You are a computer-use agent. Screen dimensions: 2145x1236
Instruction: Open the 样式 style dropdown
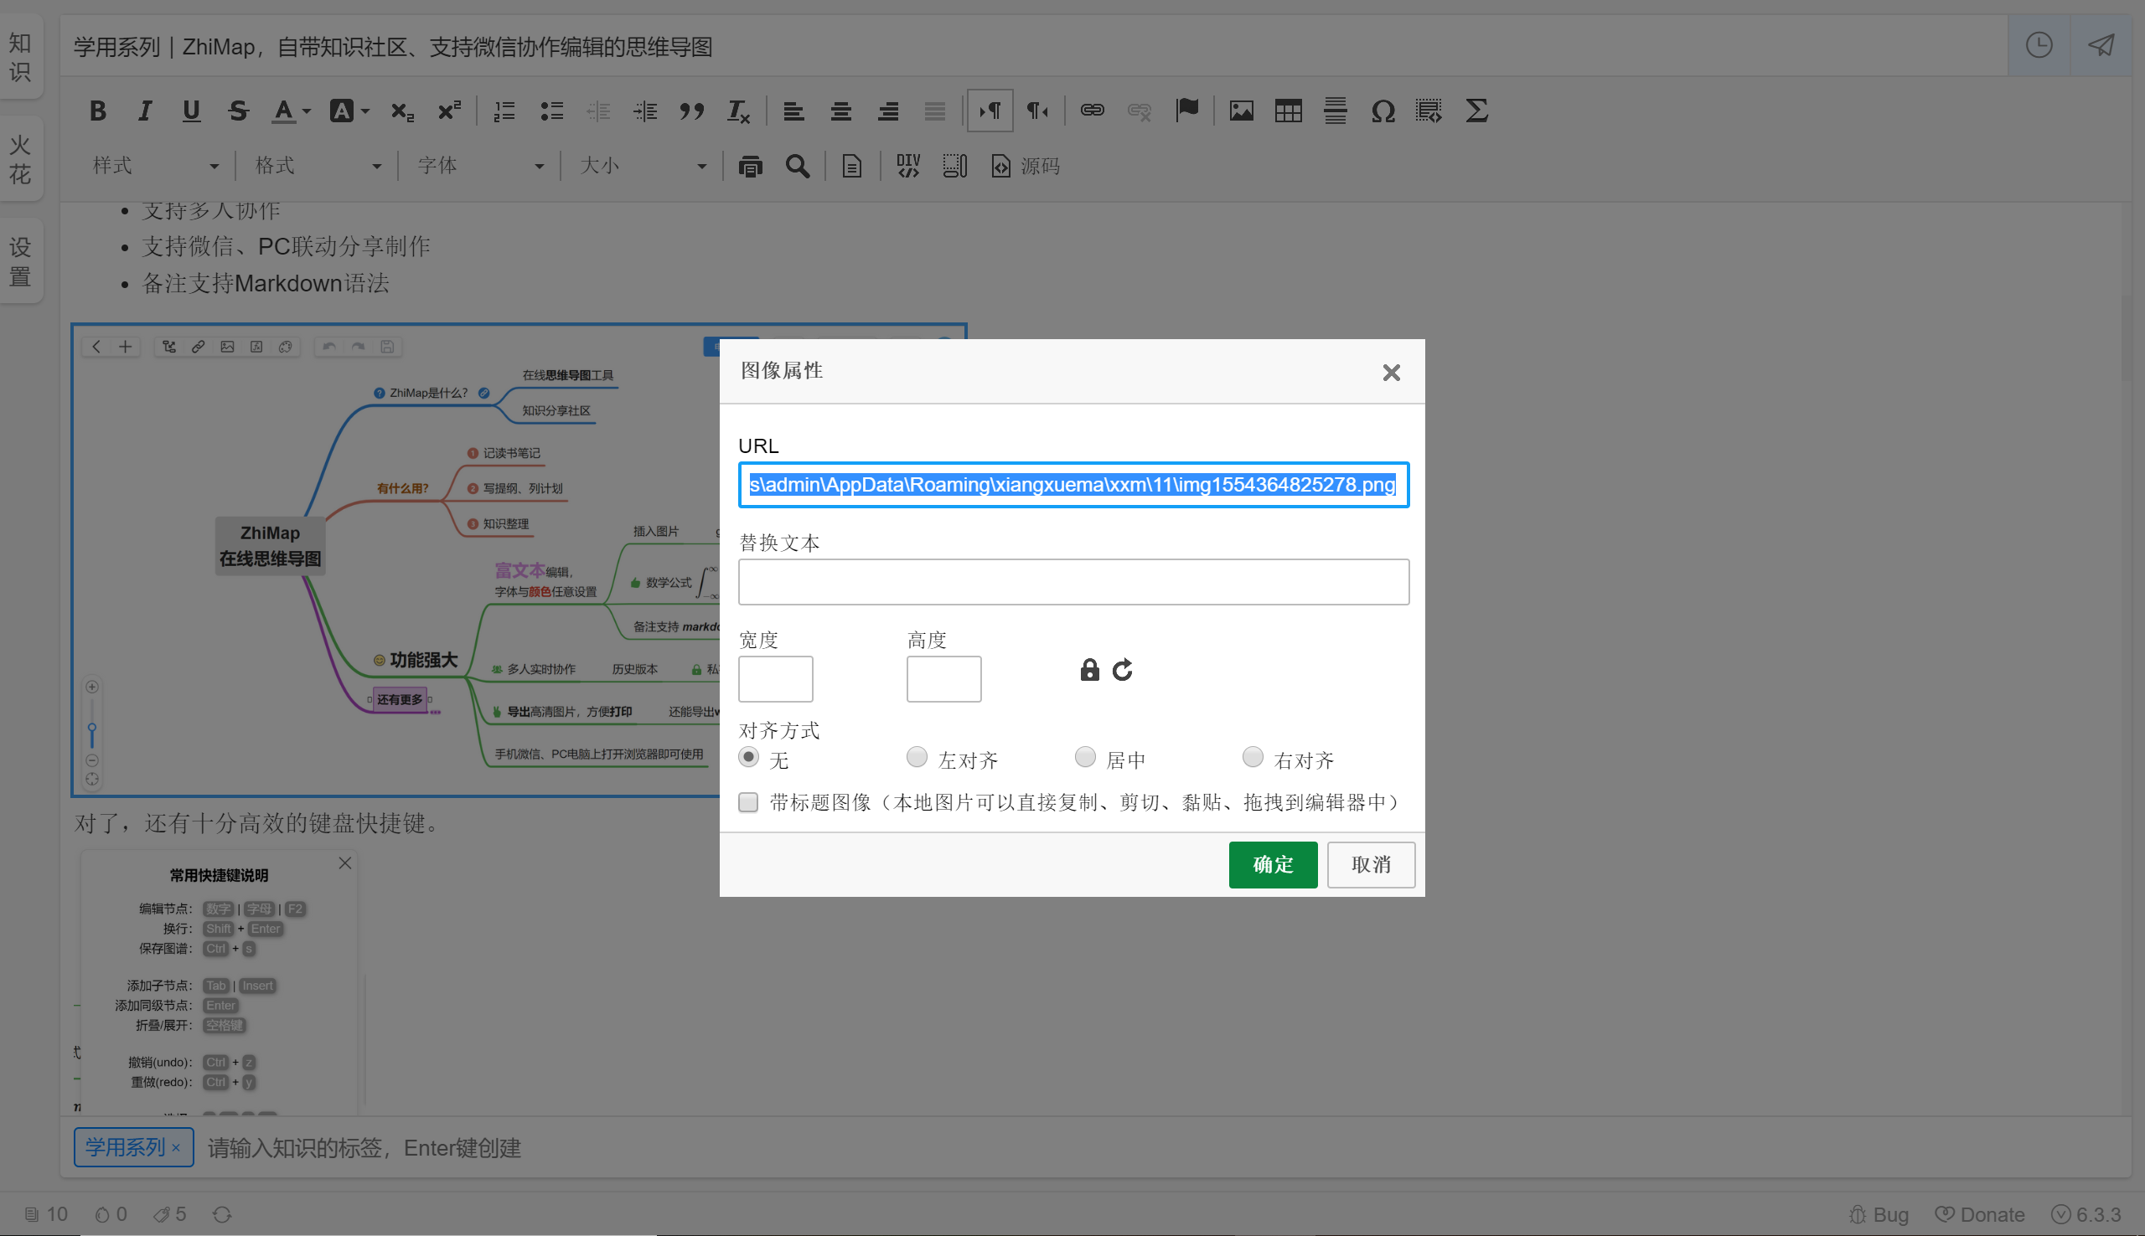156,167
